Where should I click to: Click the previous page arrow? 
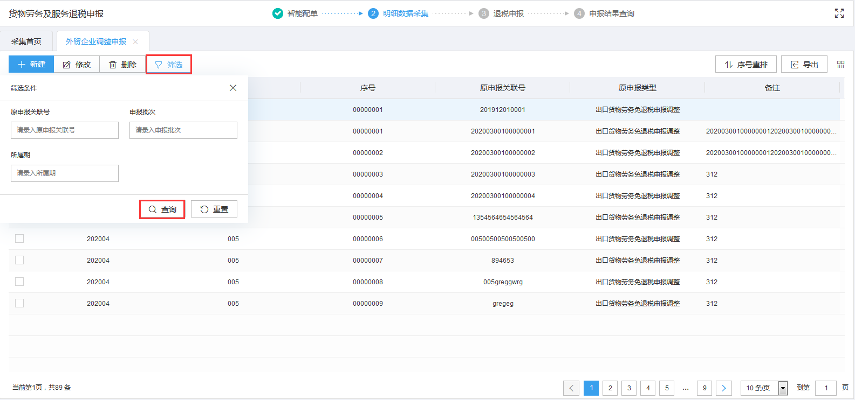tap(571, 388)
